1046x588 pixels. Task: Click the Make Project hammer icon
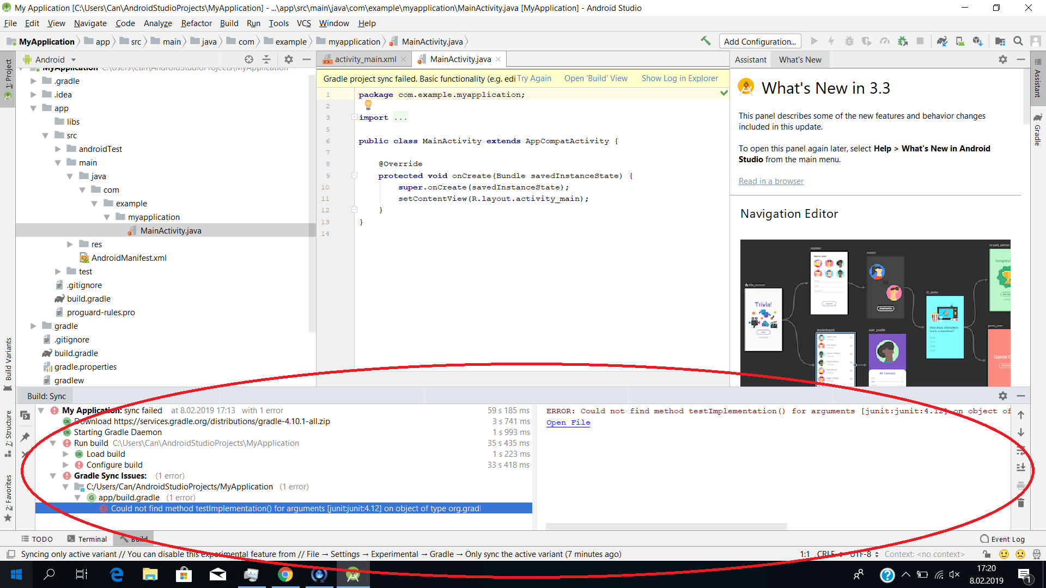pos(706,41)
